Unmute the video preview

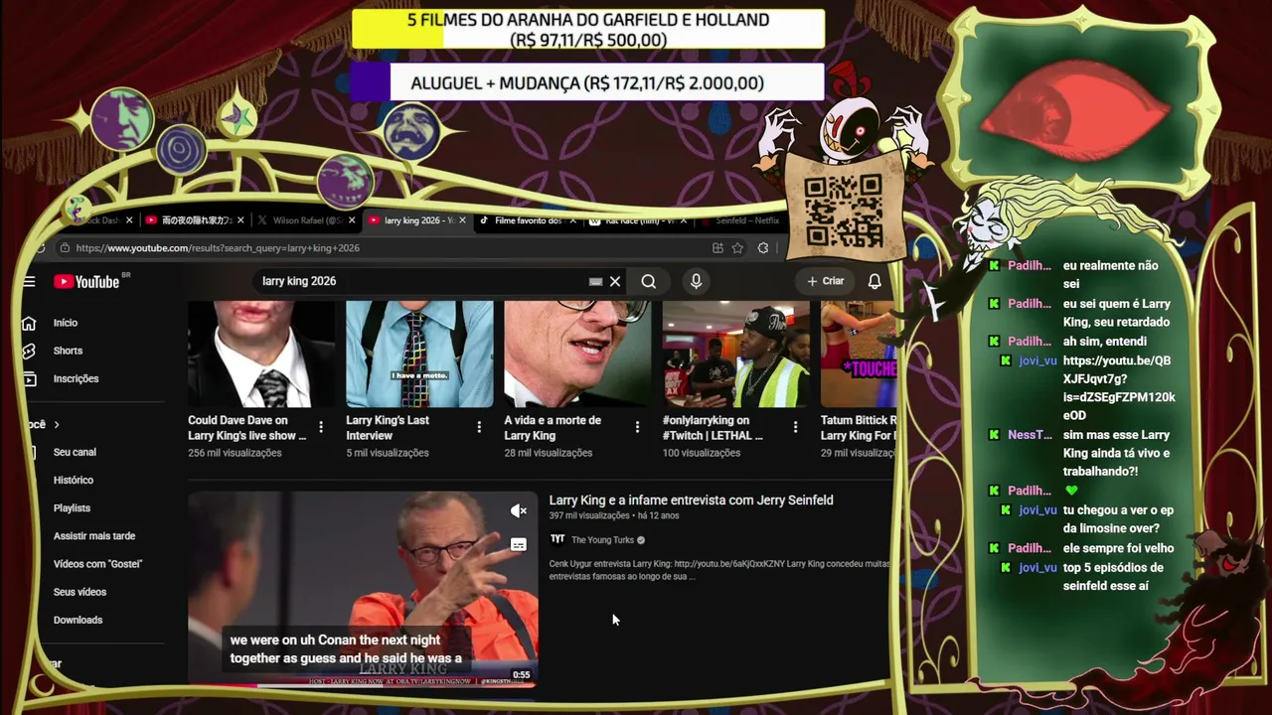point(519,510)
